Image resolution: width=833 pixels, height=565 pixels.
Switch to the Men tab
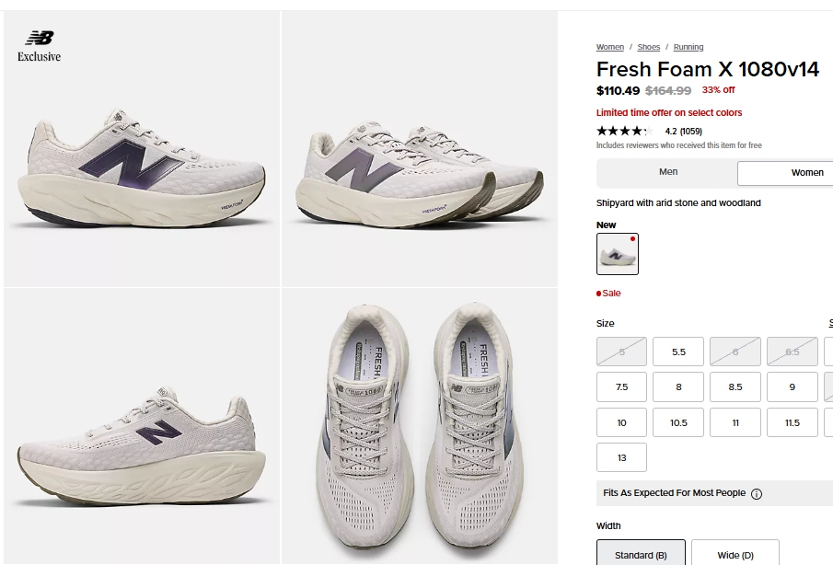[668, 172]
